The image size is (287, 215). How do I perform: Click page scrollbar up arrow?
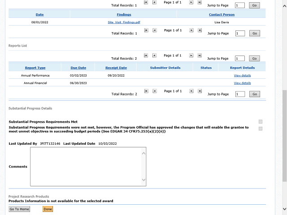(x=284, y=6)
